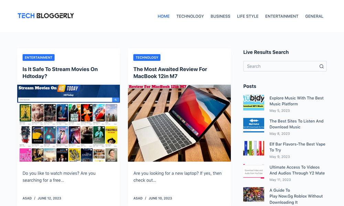The width and height of the screenshot is (344, 206).
Task: Go to the Home menu item
Action: point(164,16)
